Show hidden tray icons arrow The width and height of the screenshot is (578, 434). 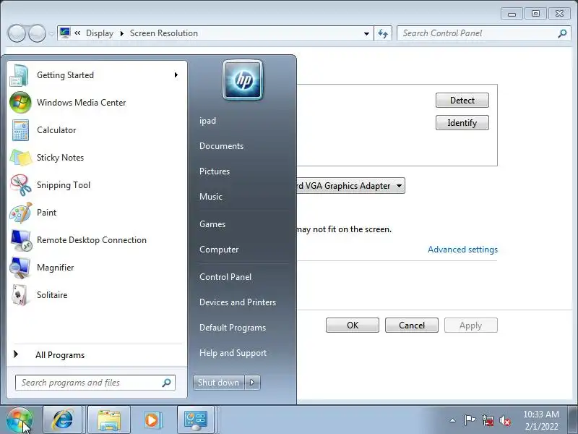click(453, 420)
